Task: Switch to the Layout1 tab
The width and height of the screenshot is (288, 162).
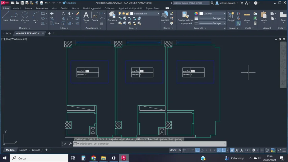Action: coord(23,150)
